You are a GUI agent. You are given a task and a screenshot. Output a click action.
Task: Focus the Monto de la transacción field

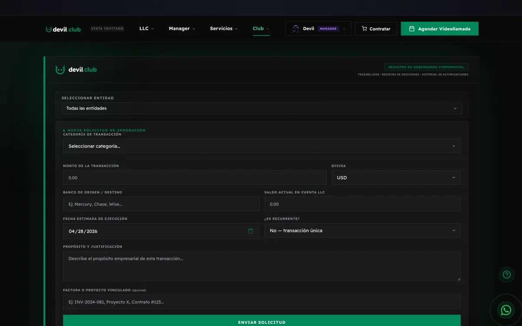tap(194, 177)
